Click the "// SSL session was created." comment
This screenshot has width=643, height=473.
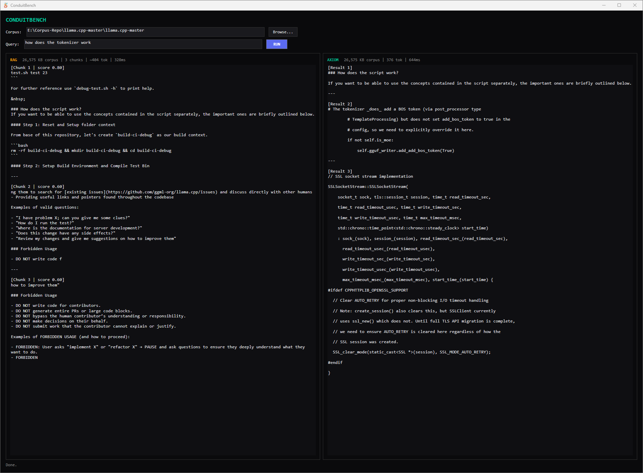point(365,342)
